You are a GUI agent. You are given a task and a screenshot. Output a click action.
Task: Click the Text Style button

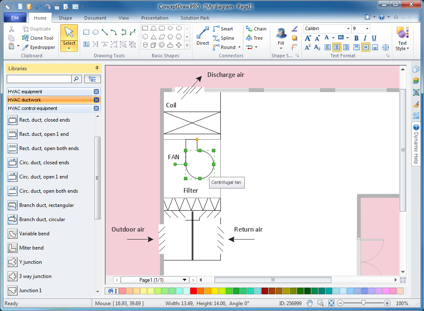point(402,38)
